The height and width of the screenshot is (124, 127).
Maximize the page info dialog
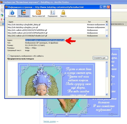click(x=105, y=7)
